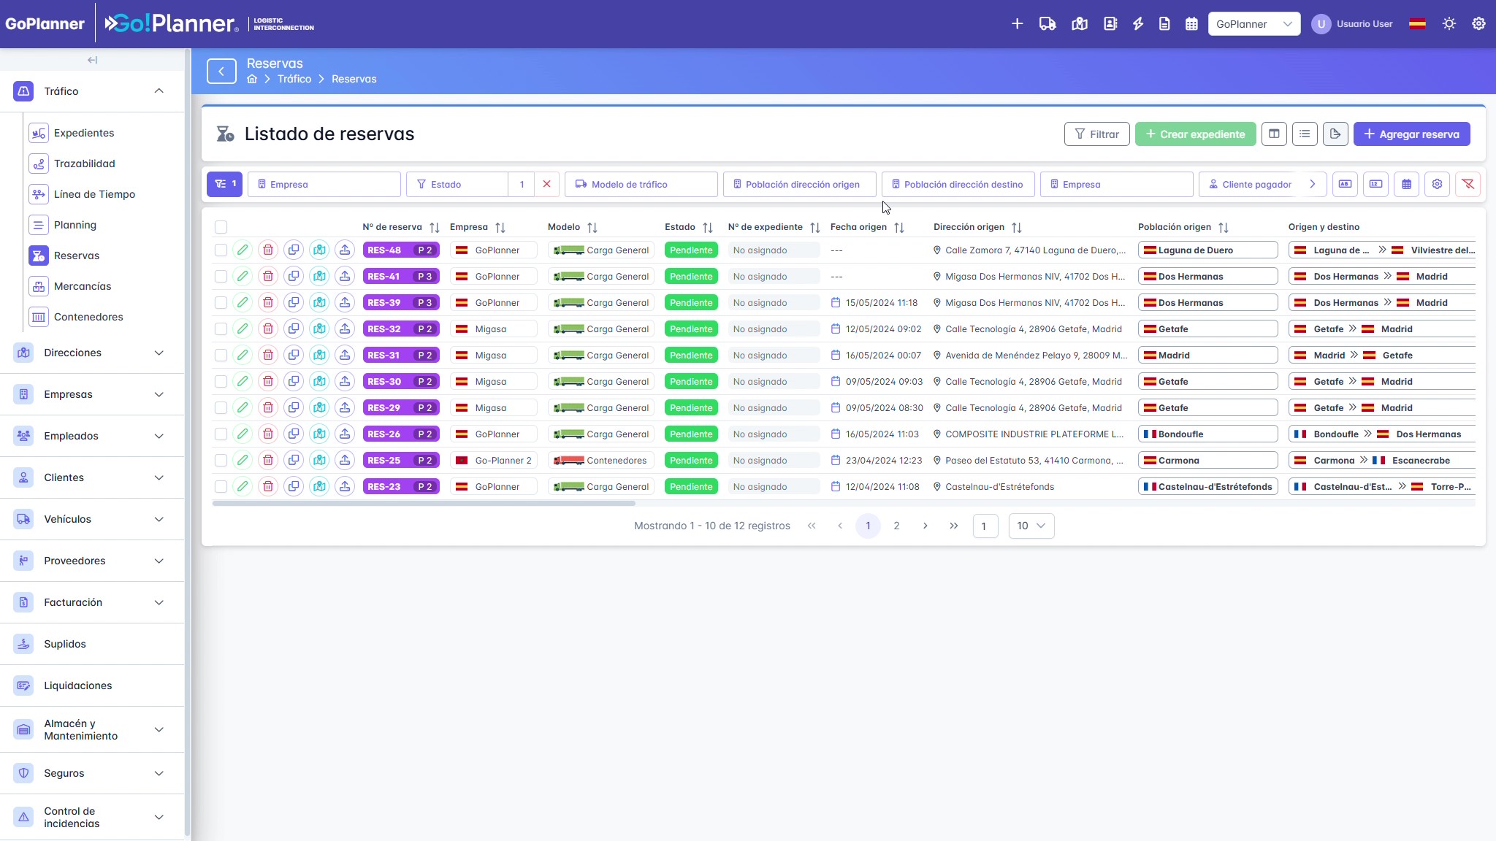
Task: Check the RES-39 row checkbox
Action: pos(221,303)
